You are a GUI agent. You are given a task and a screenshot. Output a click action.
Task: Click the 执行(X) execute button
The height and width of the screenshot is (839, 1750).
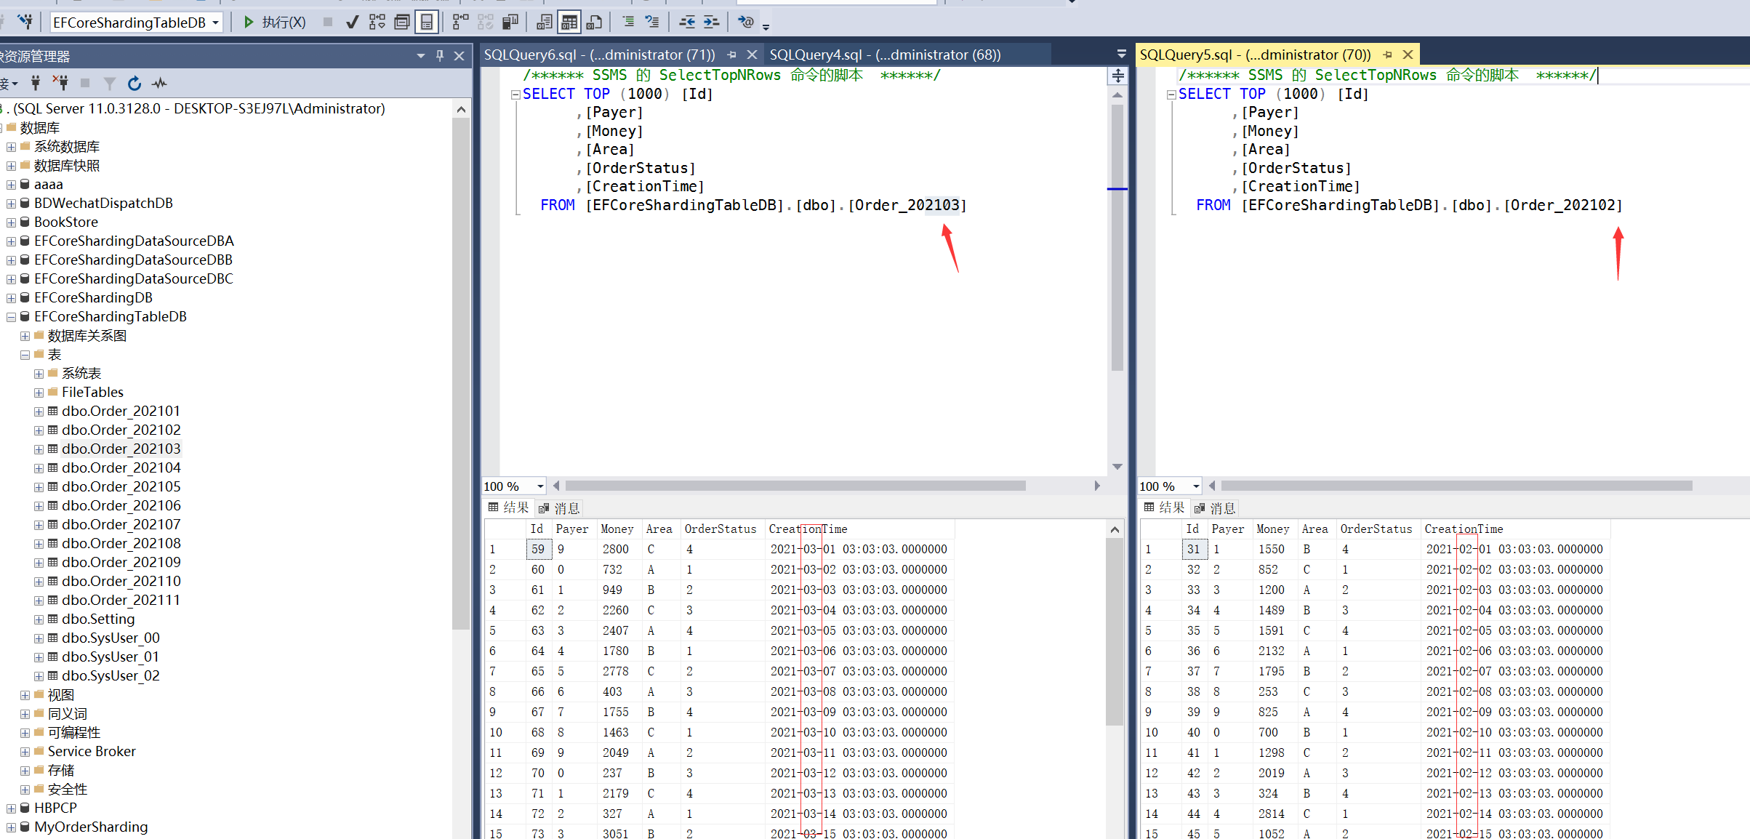(x=275, y=23)
